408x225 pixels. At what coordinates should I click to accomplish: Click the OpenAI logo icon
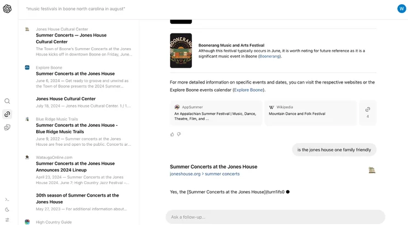click(x=7, y=9)
